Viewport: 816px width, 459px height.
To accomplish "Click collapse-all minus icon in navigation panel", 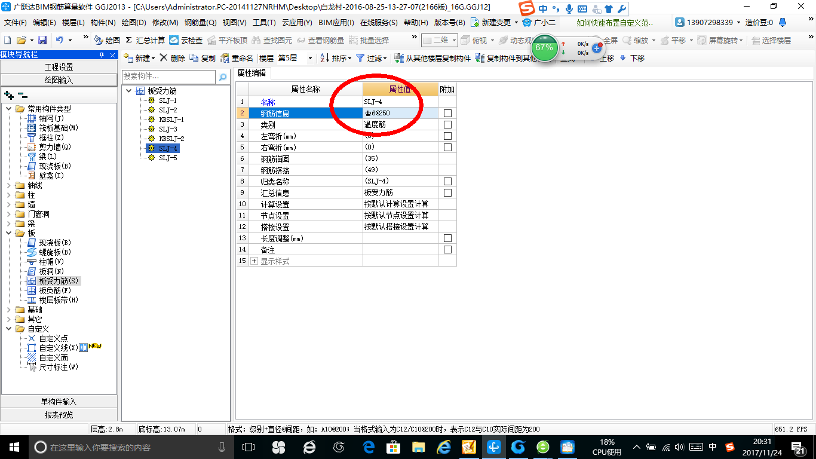I will click(23, 95).
